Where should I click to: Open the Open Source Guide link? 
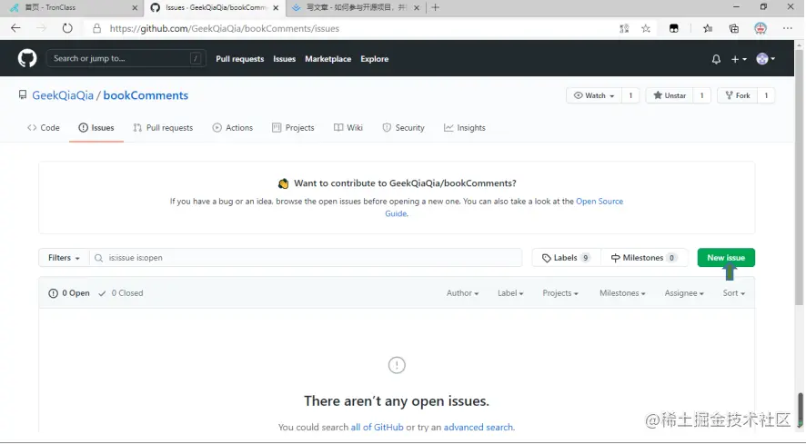click(599, 202)
